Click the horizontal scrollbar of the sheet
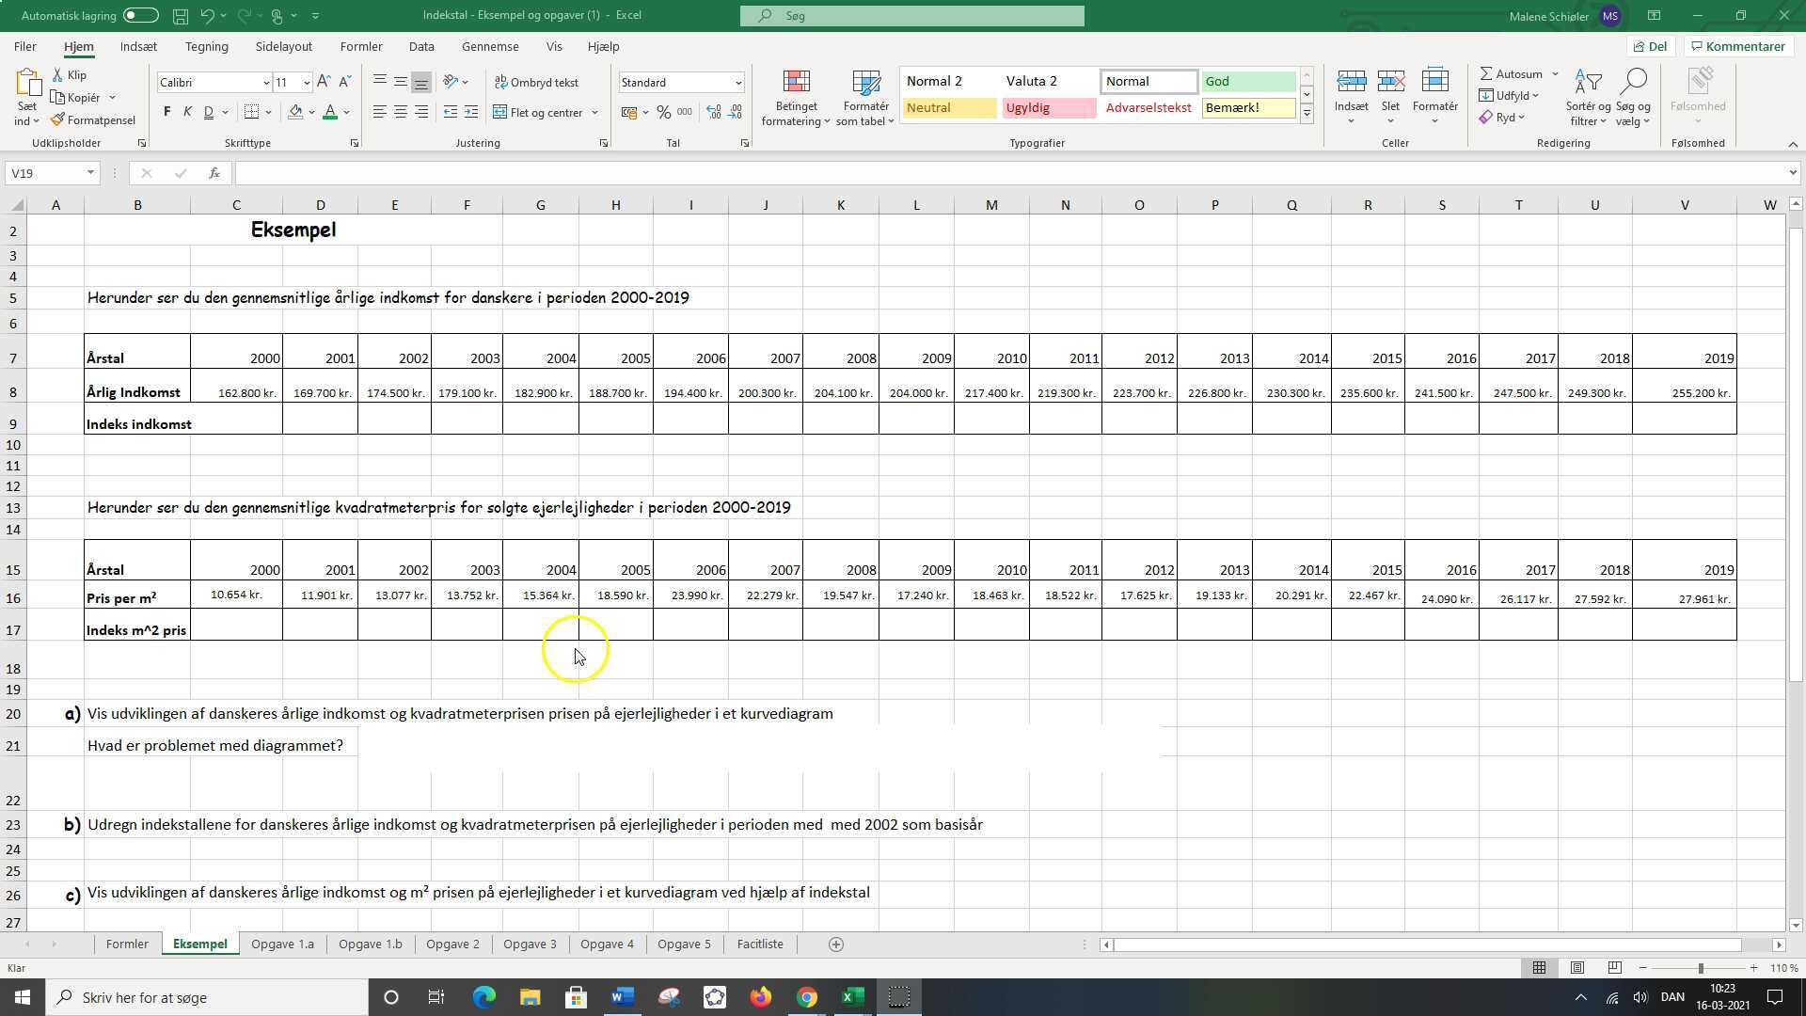Viewport: 1806px width, 1016px height. tap(1428, 945)
